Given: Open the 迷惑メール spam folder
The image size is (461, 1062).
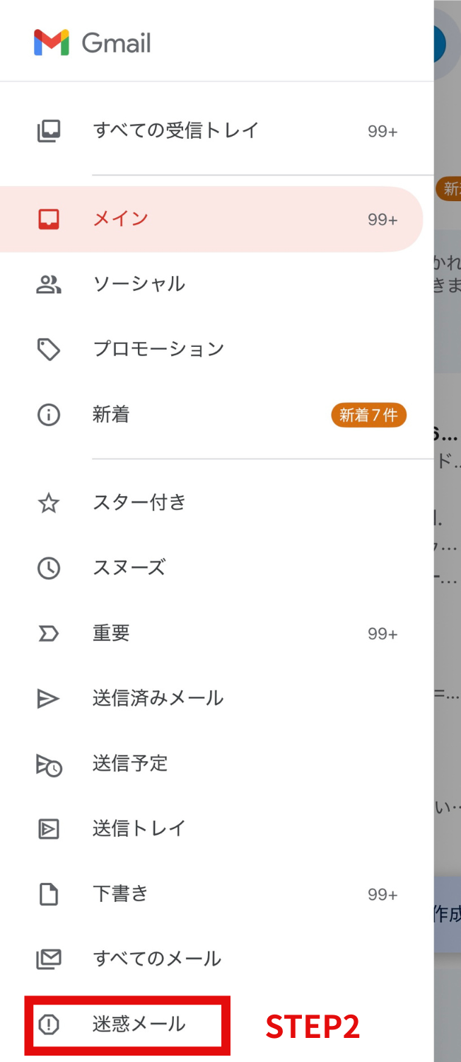Looking at the screenshot, I should pyautogui.click(x=127, y=1024).
